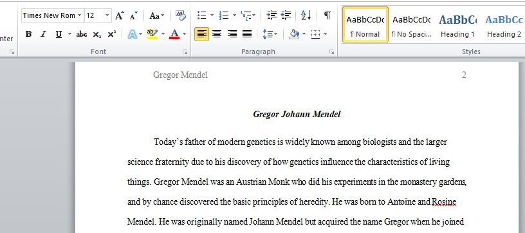
Task: Open Text Effects dropdown arrow
Action: tap(141, 34)
